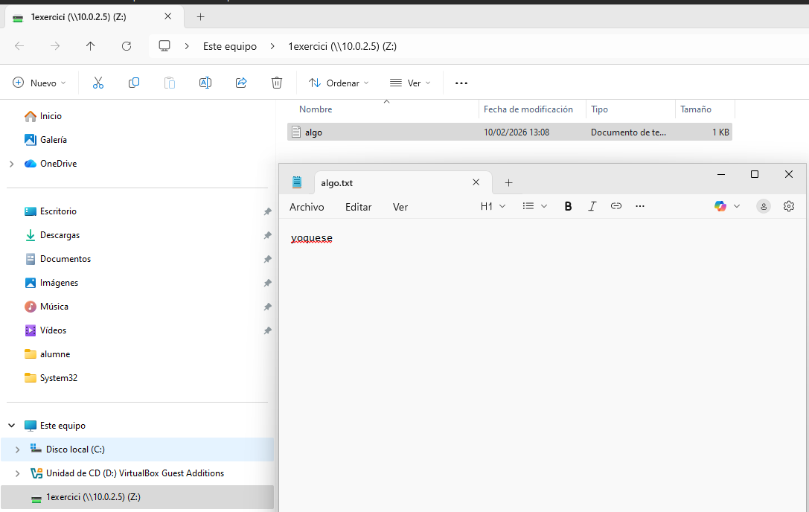Screen dimensions: 809x512
Task: Expand the Ordenar sort dropdown
Action: point(339,83)
